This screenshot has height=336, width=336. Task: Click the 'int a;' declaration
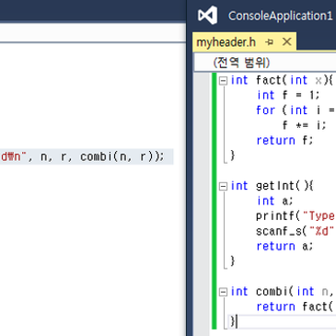[275, 201]
